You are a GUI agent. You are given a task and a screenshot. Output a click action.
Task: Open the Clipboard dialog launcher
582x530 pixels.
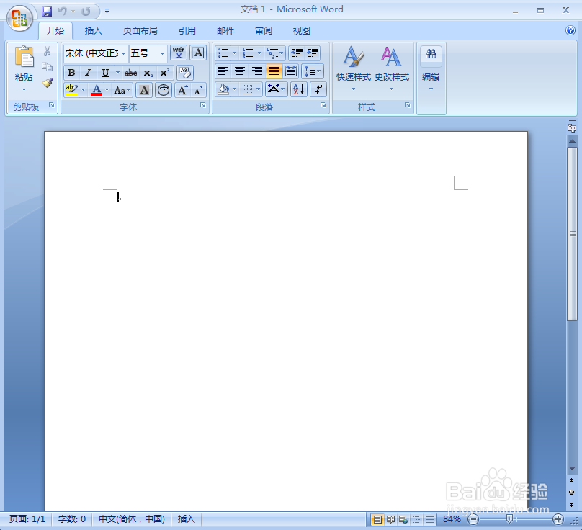coord(52,106)
